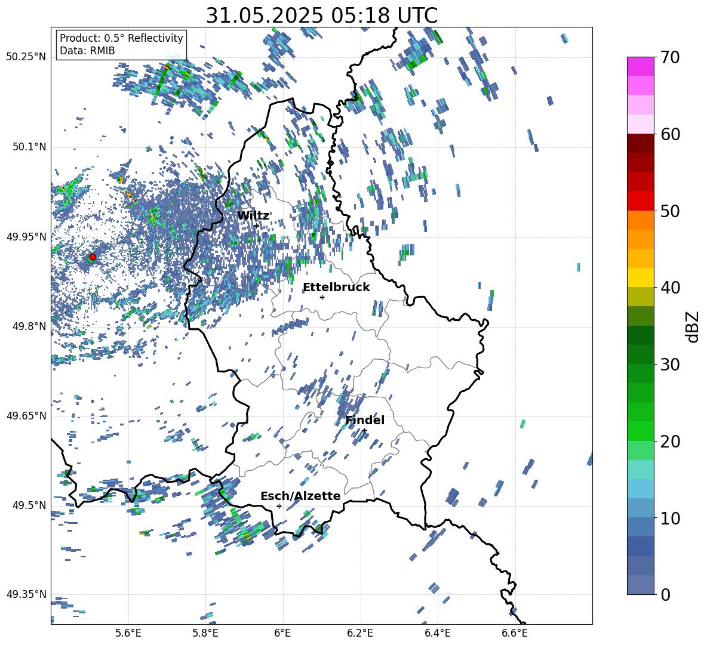
Task: Click the Findel location cross marker
Action: [364, 431]
